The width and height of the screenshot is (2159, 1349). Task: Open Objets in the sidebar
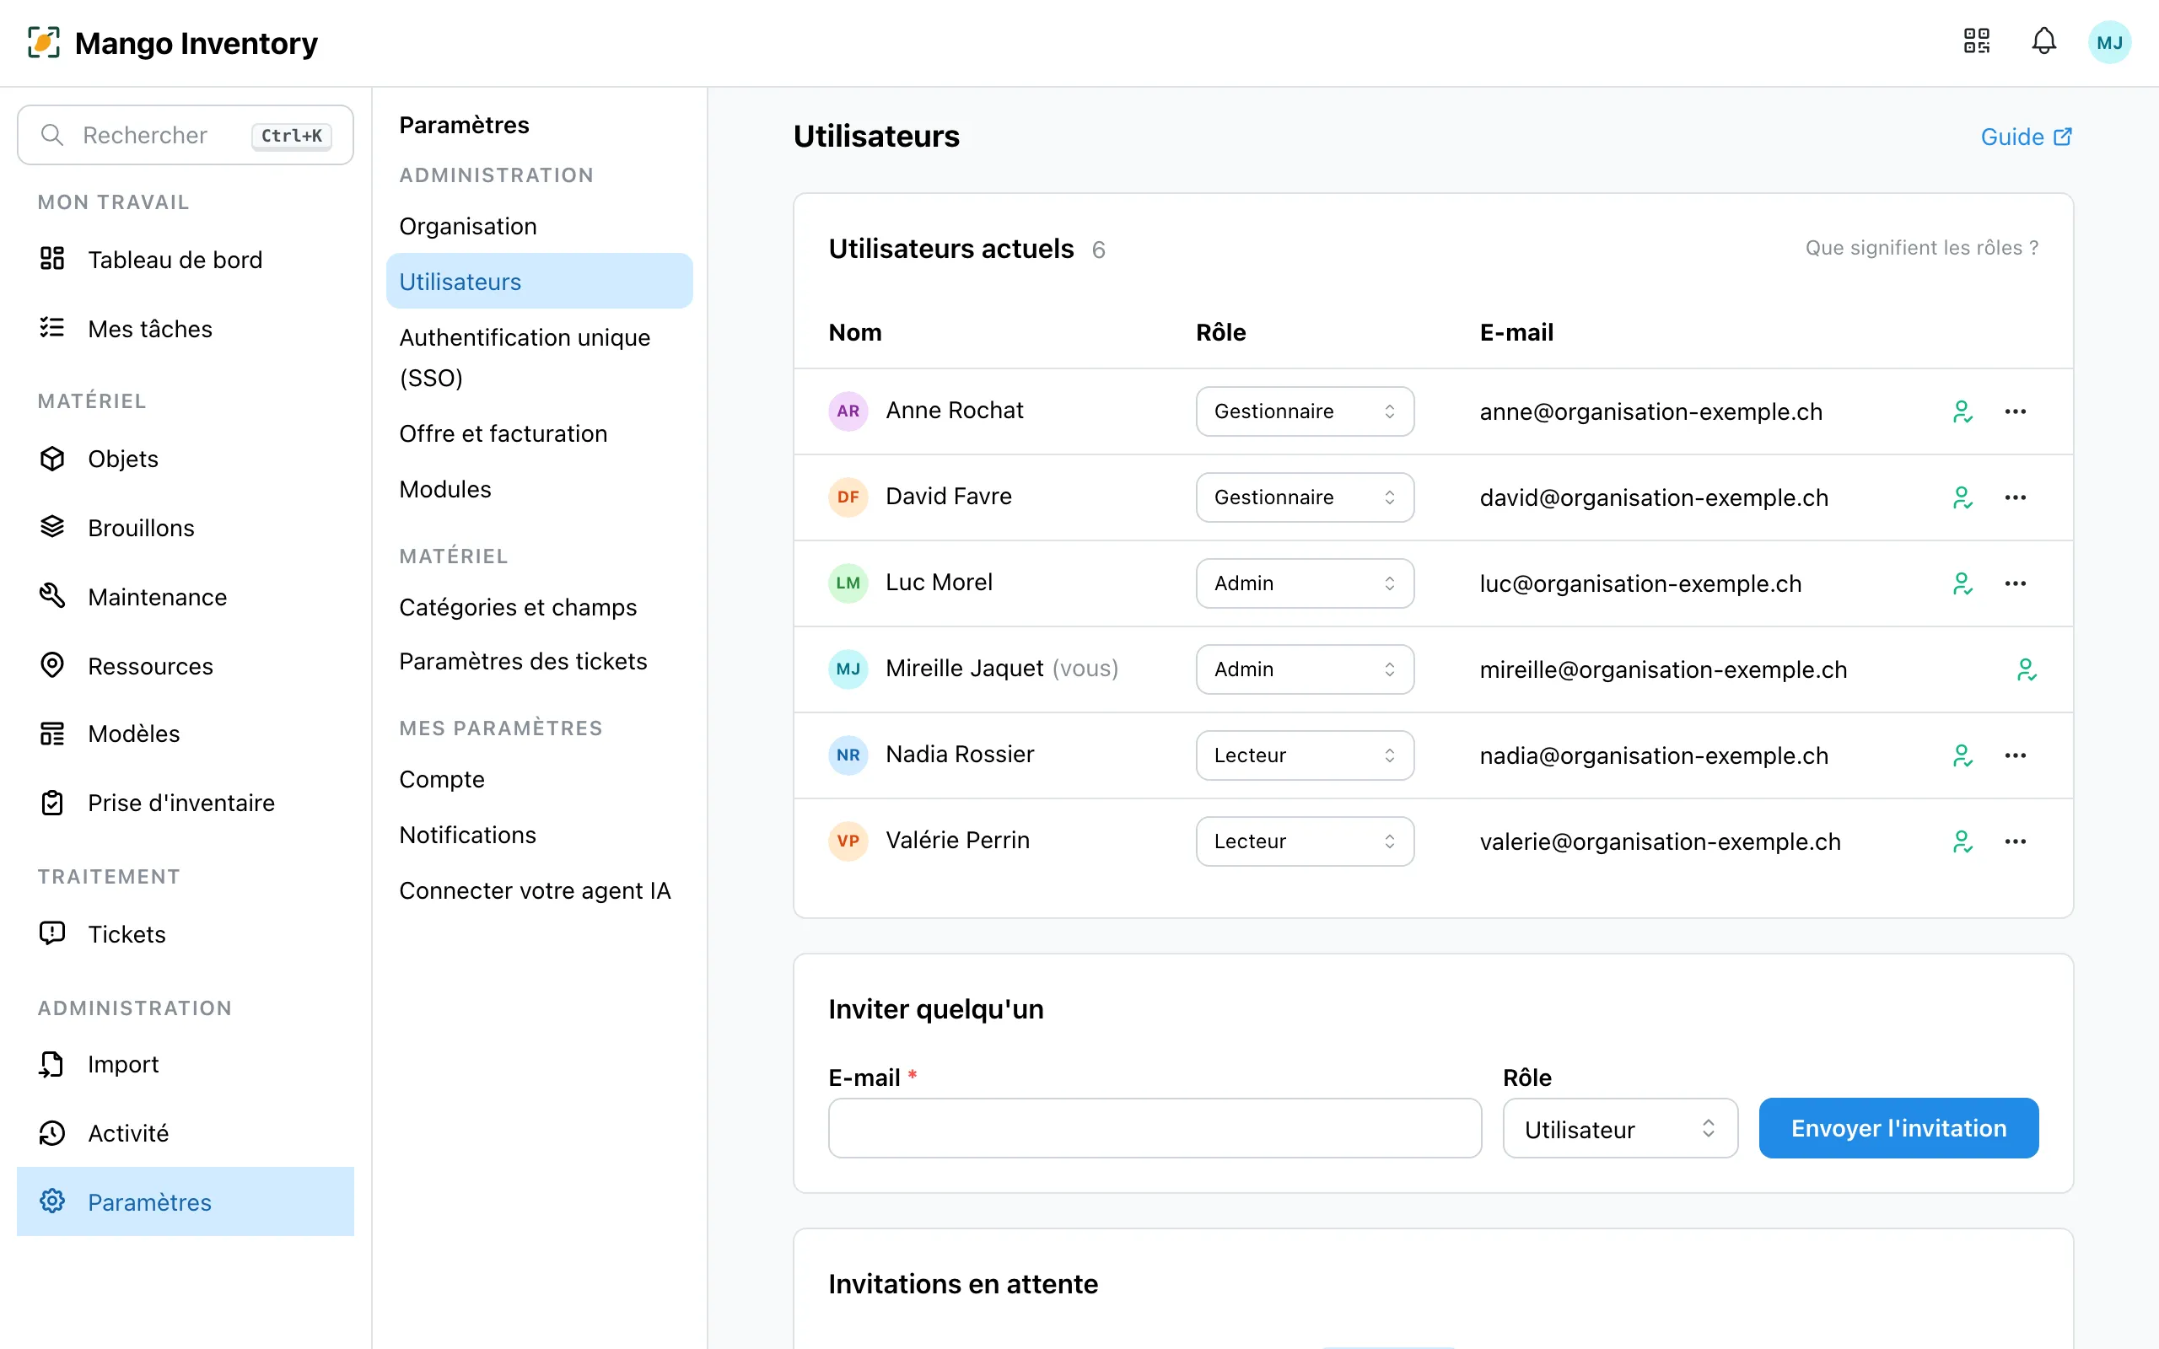pos(186,459)
